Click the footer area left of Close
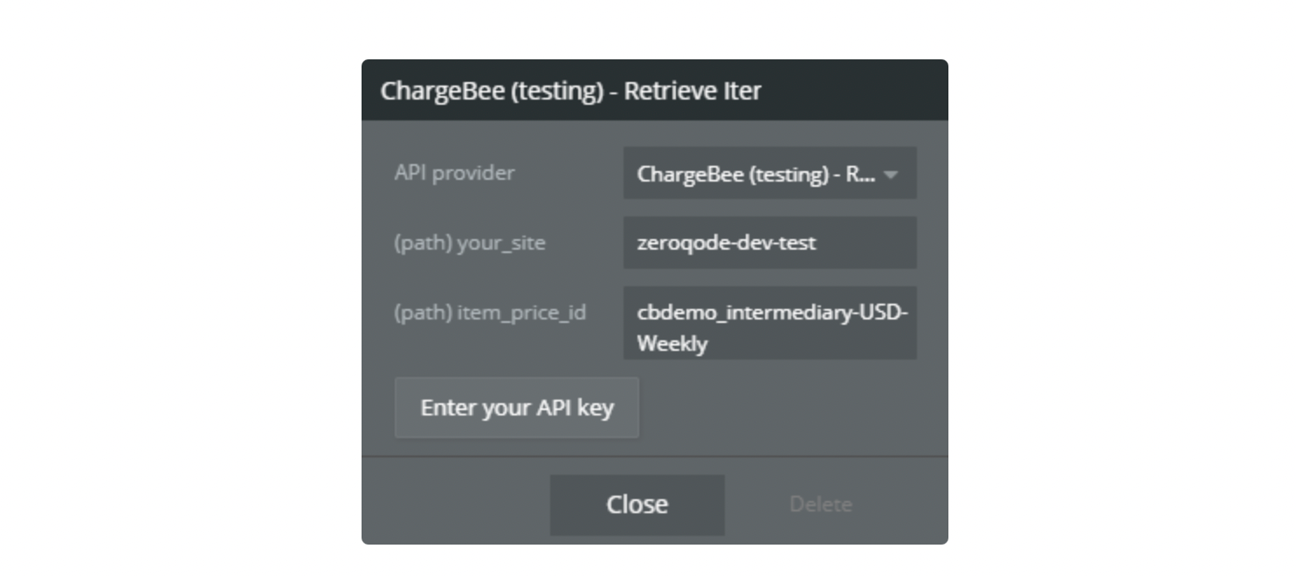 456,504
